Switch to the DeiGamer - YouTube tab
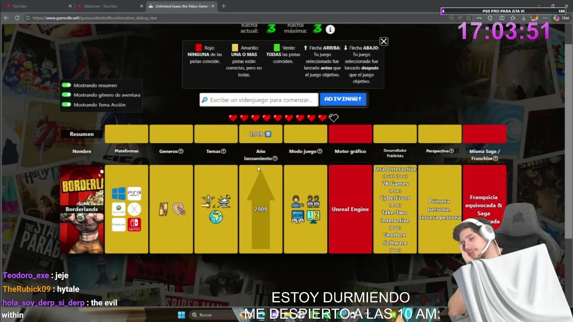Image resolution: width=573 pixels, height=322 pixels. tap(109, 6)
